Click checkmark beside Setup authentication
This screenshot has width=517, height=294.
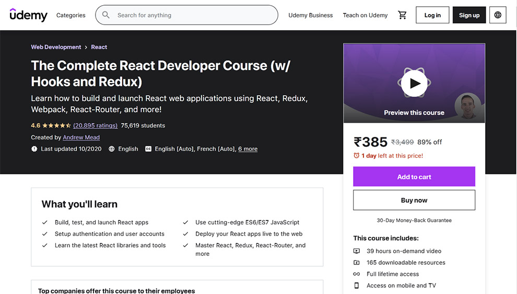pyautogui.click(x=45, y=234)
